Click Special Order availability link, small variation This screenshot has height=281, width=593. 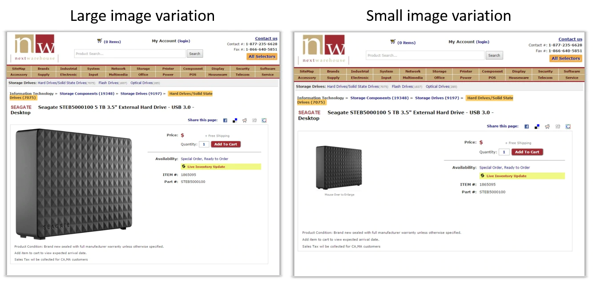coord(504,168)
